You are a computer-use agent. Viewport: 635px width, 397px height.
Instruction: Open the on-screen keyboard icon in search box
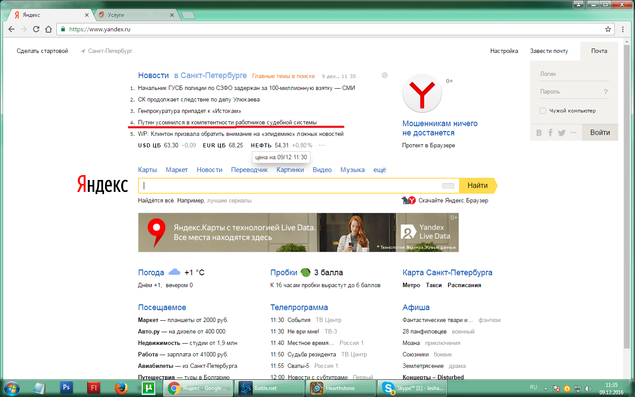point(448,186)
